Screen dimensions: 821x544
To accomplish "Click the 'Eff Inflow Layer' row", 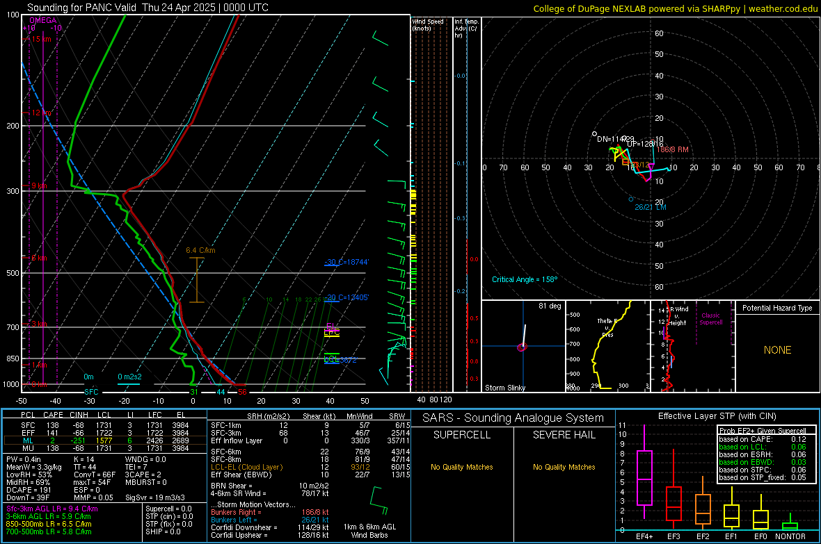I will click(310, 440).
